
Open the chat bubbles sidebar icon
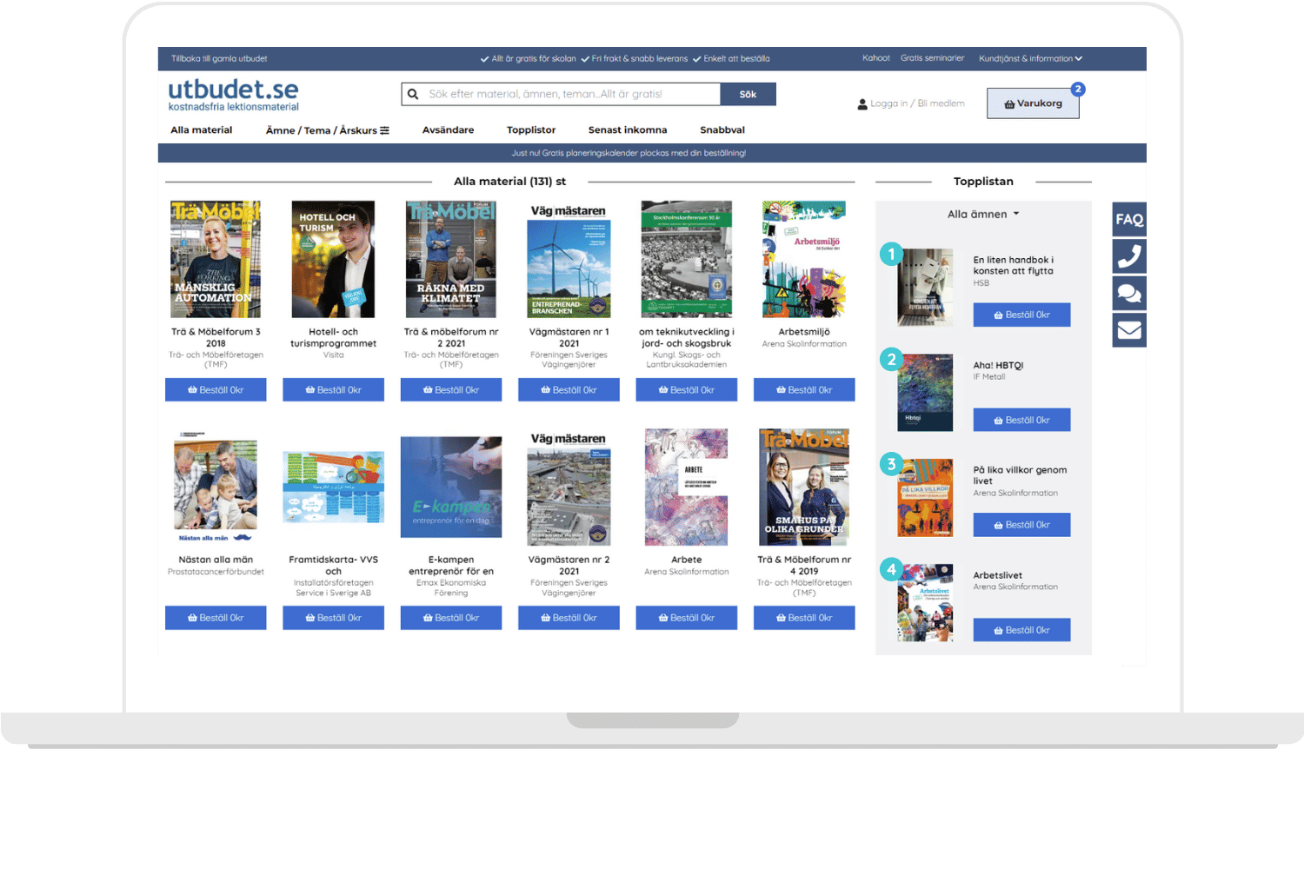click(x=1129, y=294)
